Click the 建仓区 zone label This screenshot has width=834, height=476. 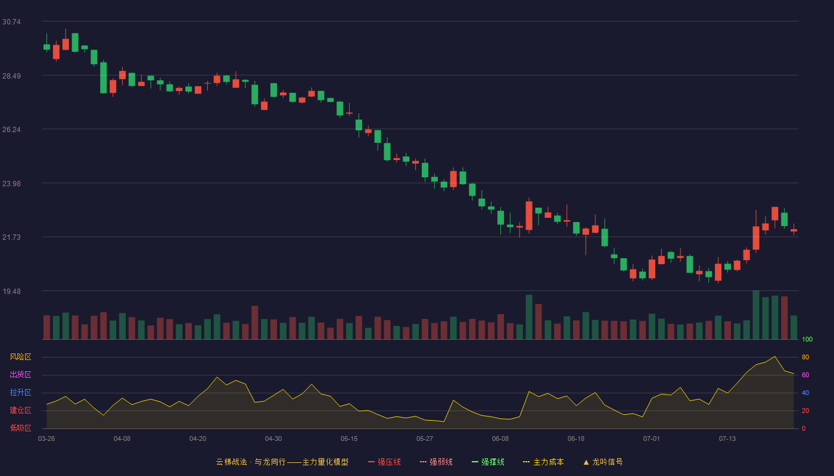(x=20, y=411)
